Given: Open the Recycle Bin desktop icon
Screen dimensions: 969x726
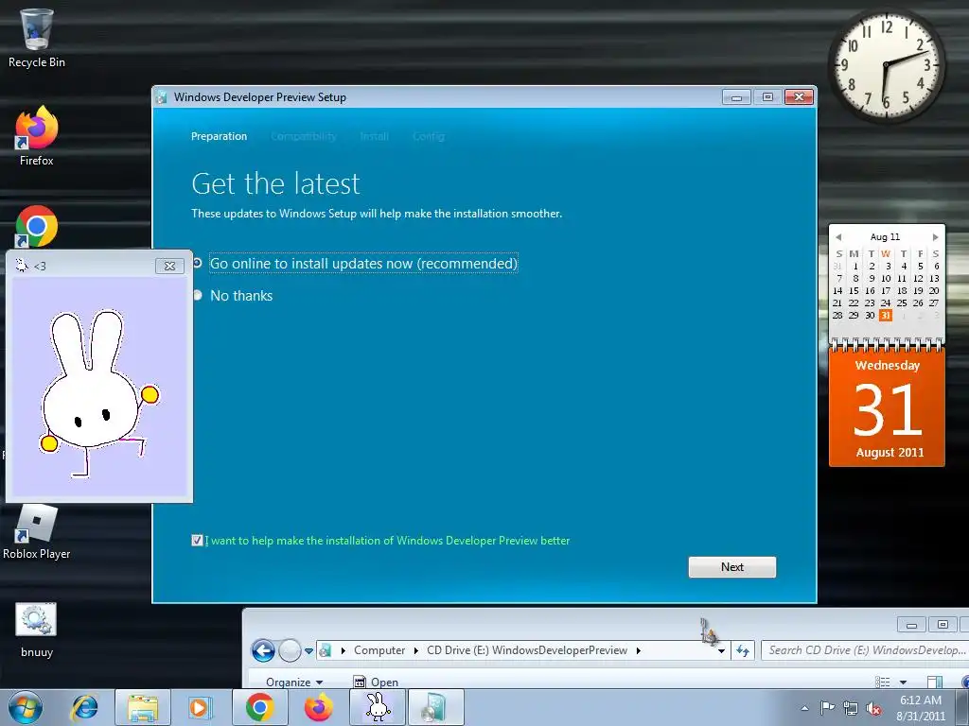Looking at the screenshot, I should point(37,38).
